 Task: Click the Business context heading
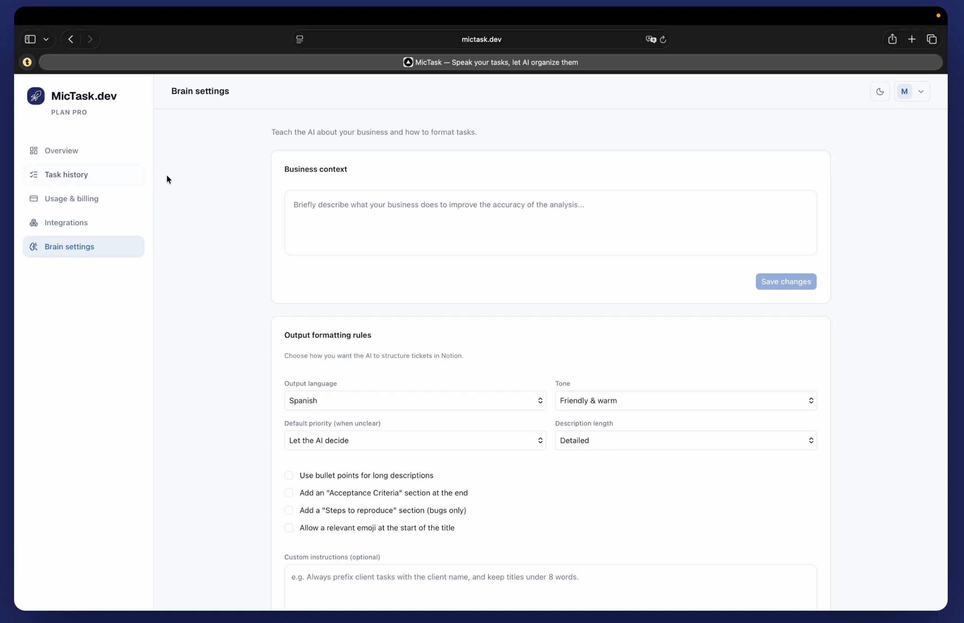pyautogui.click(x=316, y=169)
